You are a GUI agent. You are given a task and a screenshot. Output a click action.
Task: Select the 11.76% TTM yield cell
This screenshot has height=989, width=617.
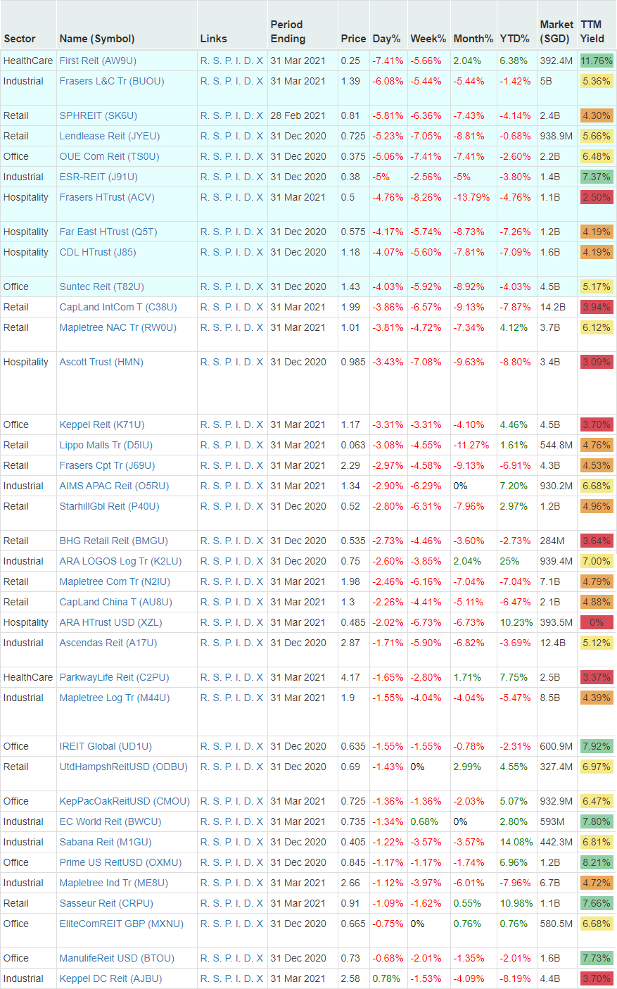[x=597, y=61]
